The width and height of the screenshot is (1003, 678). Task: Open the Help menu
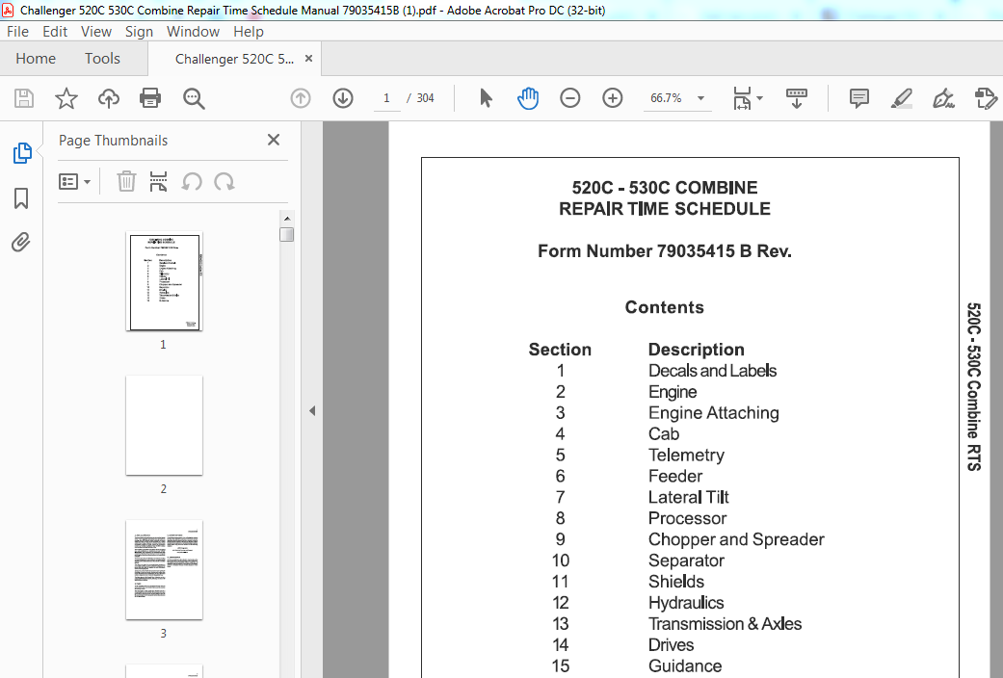[x=249, y=32]
